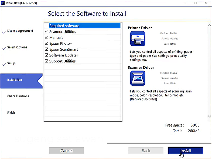Click the Scanner Driver icon

click(138, 78)
